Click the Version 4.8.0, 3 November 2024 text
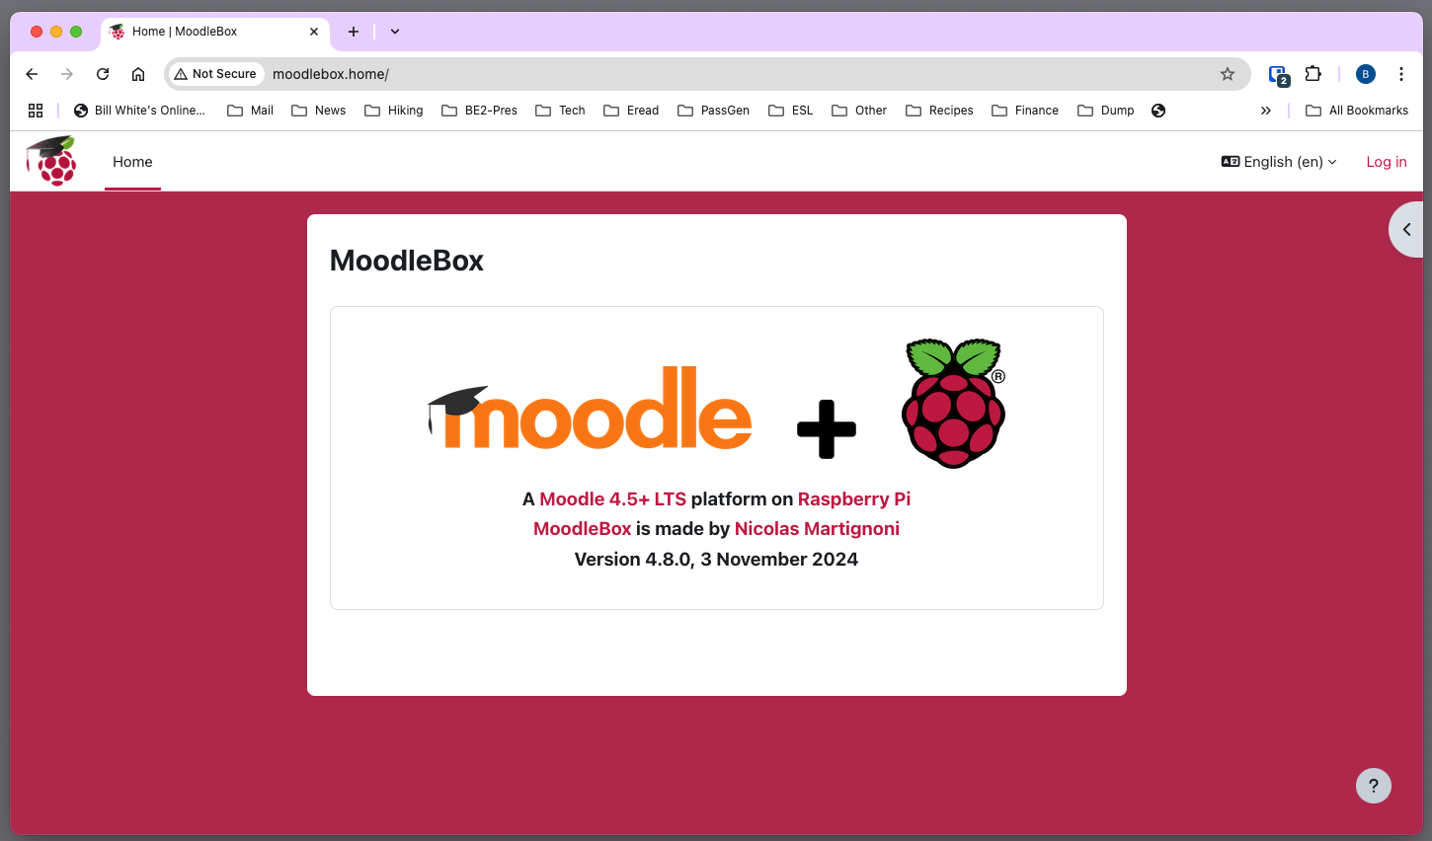This screenshot has height=841, width=1432. point(716,560)
